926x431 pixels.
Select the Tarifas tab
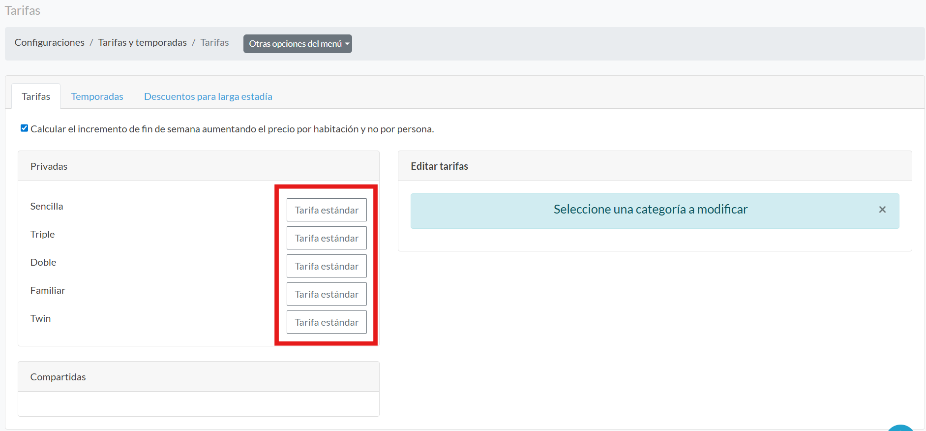[x=36, y=96]
